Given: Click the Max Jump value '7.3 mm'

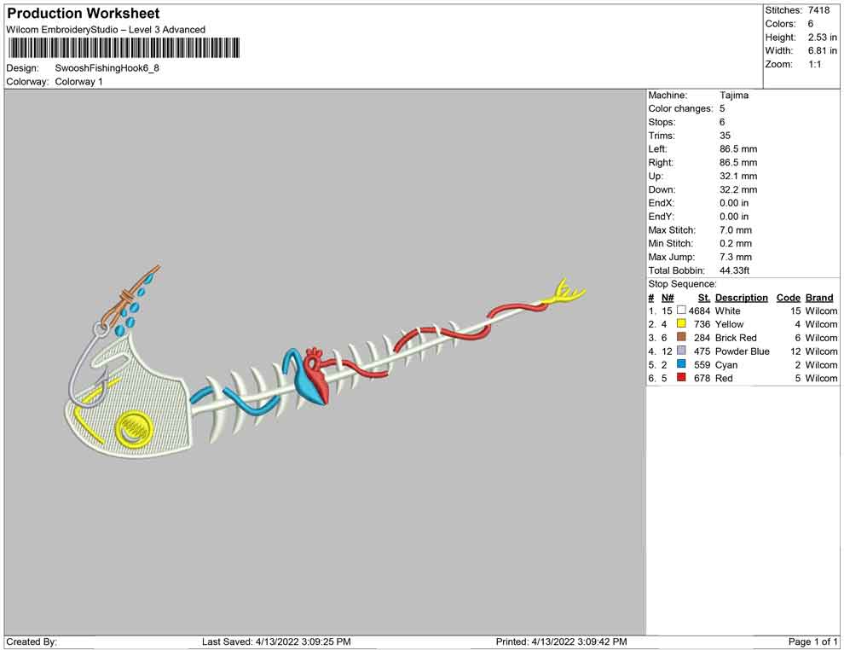Looking at the screenshot, I should [x=735, y=257].
